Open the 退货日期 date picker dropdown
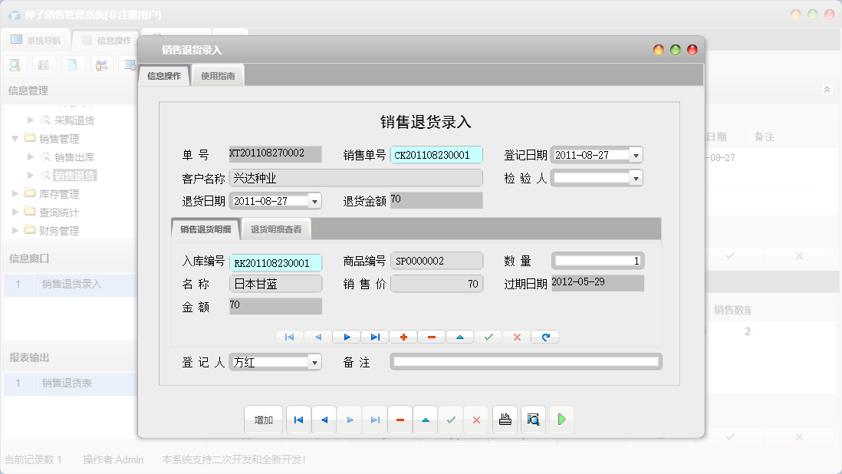The image size is (842, 474). [314, 201]
